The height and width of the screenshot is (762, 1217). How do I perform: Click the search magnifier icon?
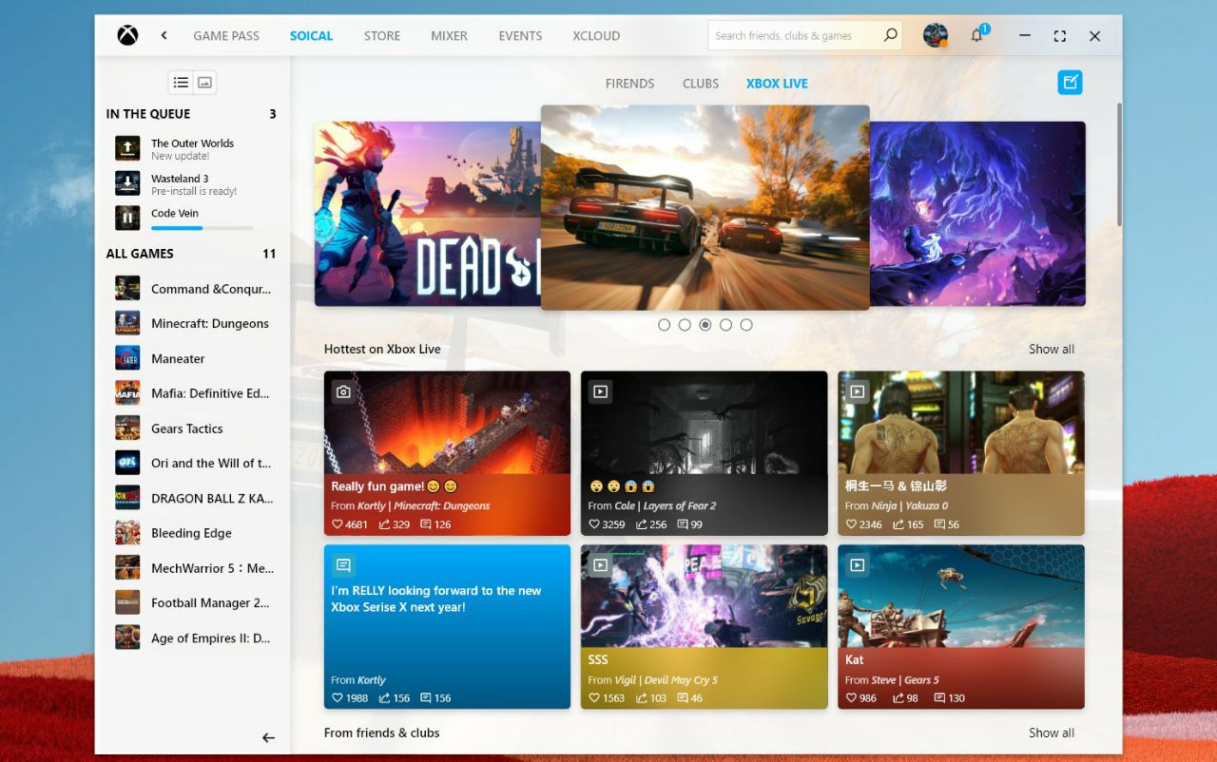890,35
